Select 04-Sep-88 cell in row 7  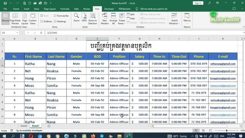(97, 85)
